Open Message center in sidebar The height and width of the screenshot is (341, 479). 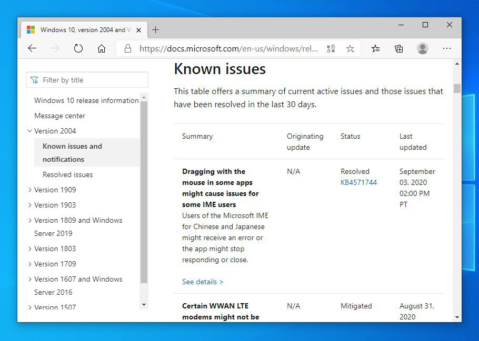coord(59,116)
